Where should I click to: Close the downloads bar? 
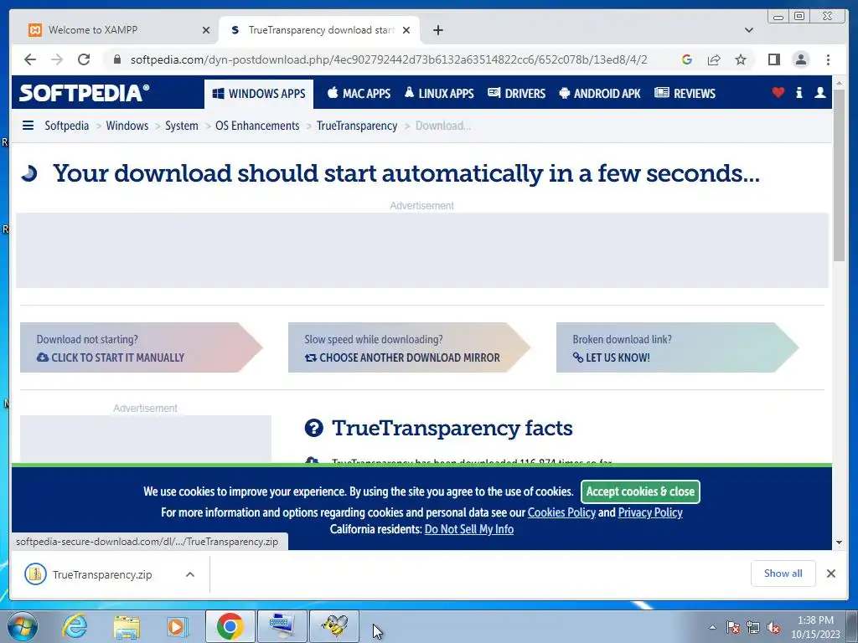pos(830,574)
